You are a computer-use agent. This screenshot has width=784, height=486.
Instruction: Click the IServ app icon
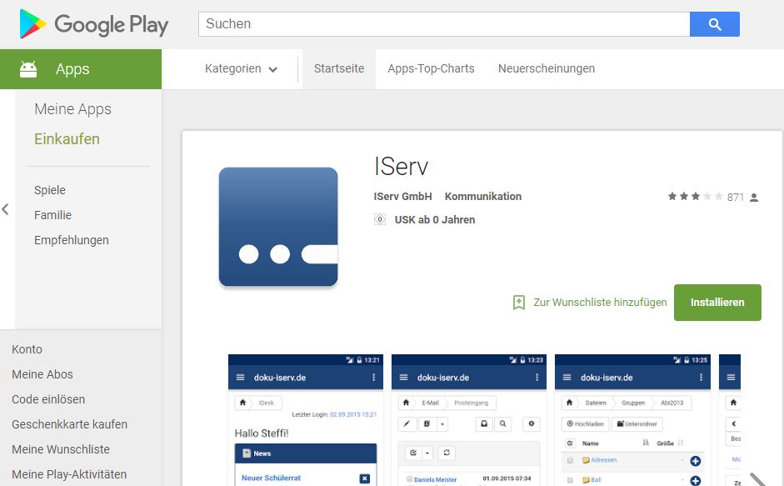tap(278, 227)
